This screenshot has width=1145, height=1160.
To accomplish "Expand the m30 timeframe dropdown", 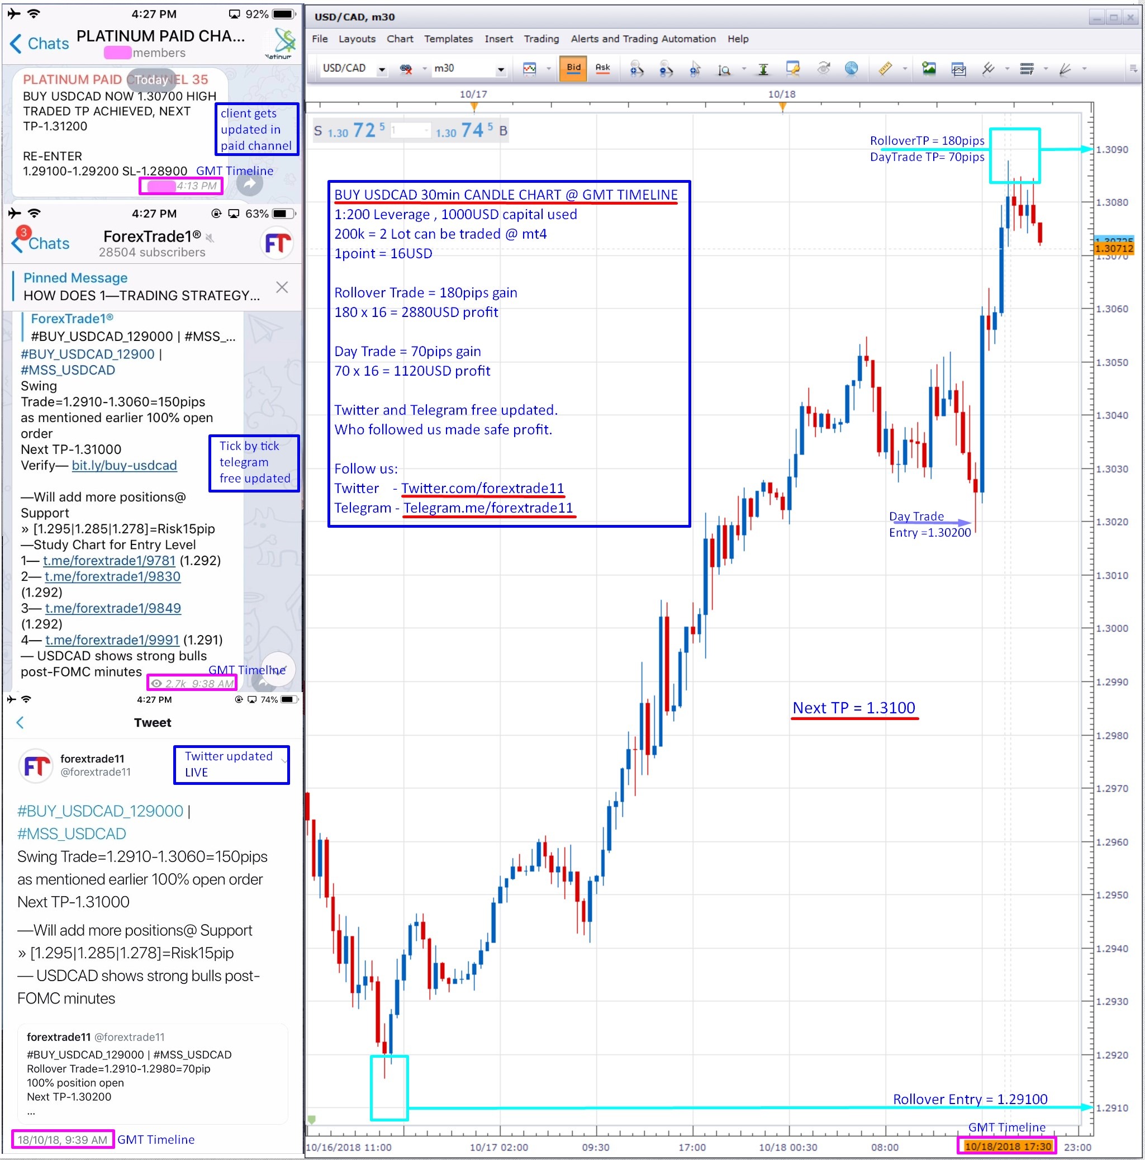I will [x=501, y=69].
